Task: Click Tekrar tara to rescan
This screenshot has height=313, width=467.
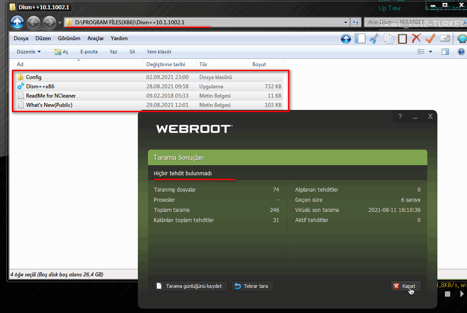Action: pyautogui.click(x=252, y=286)
